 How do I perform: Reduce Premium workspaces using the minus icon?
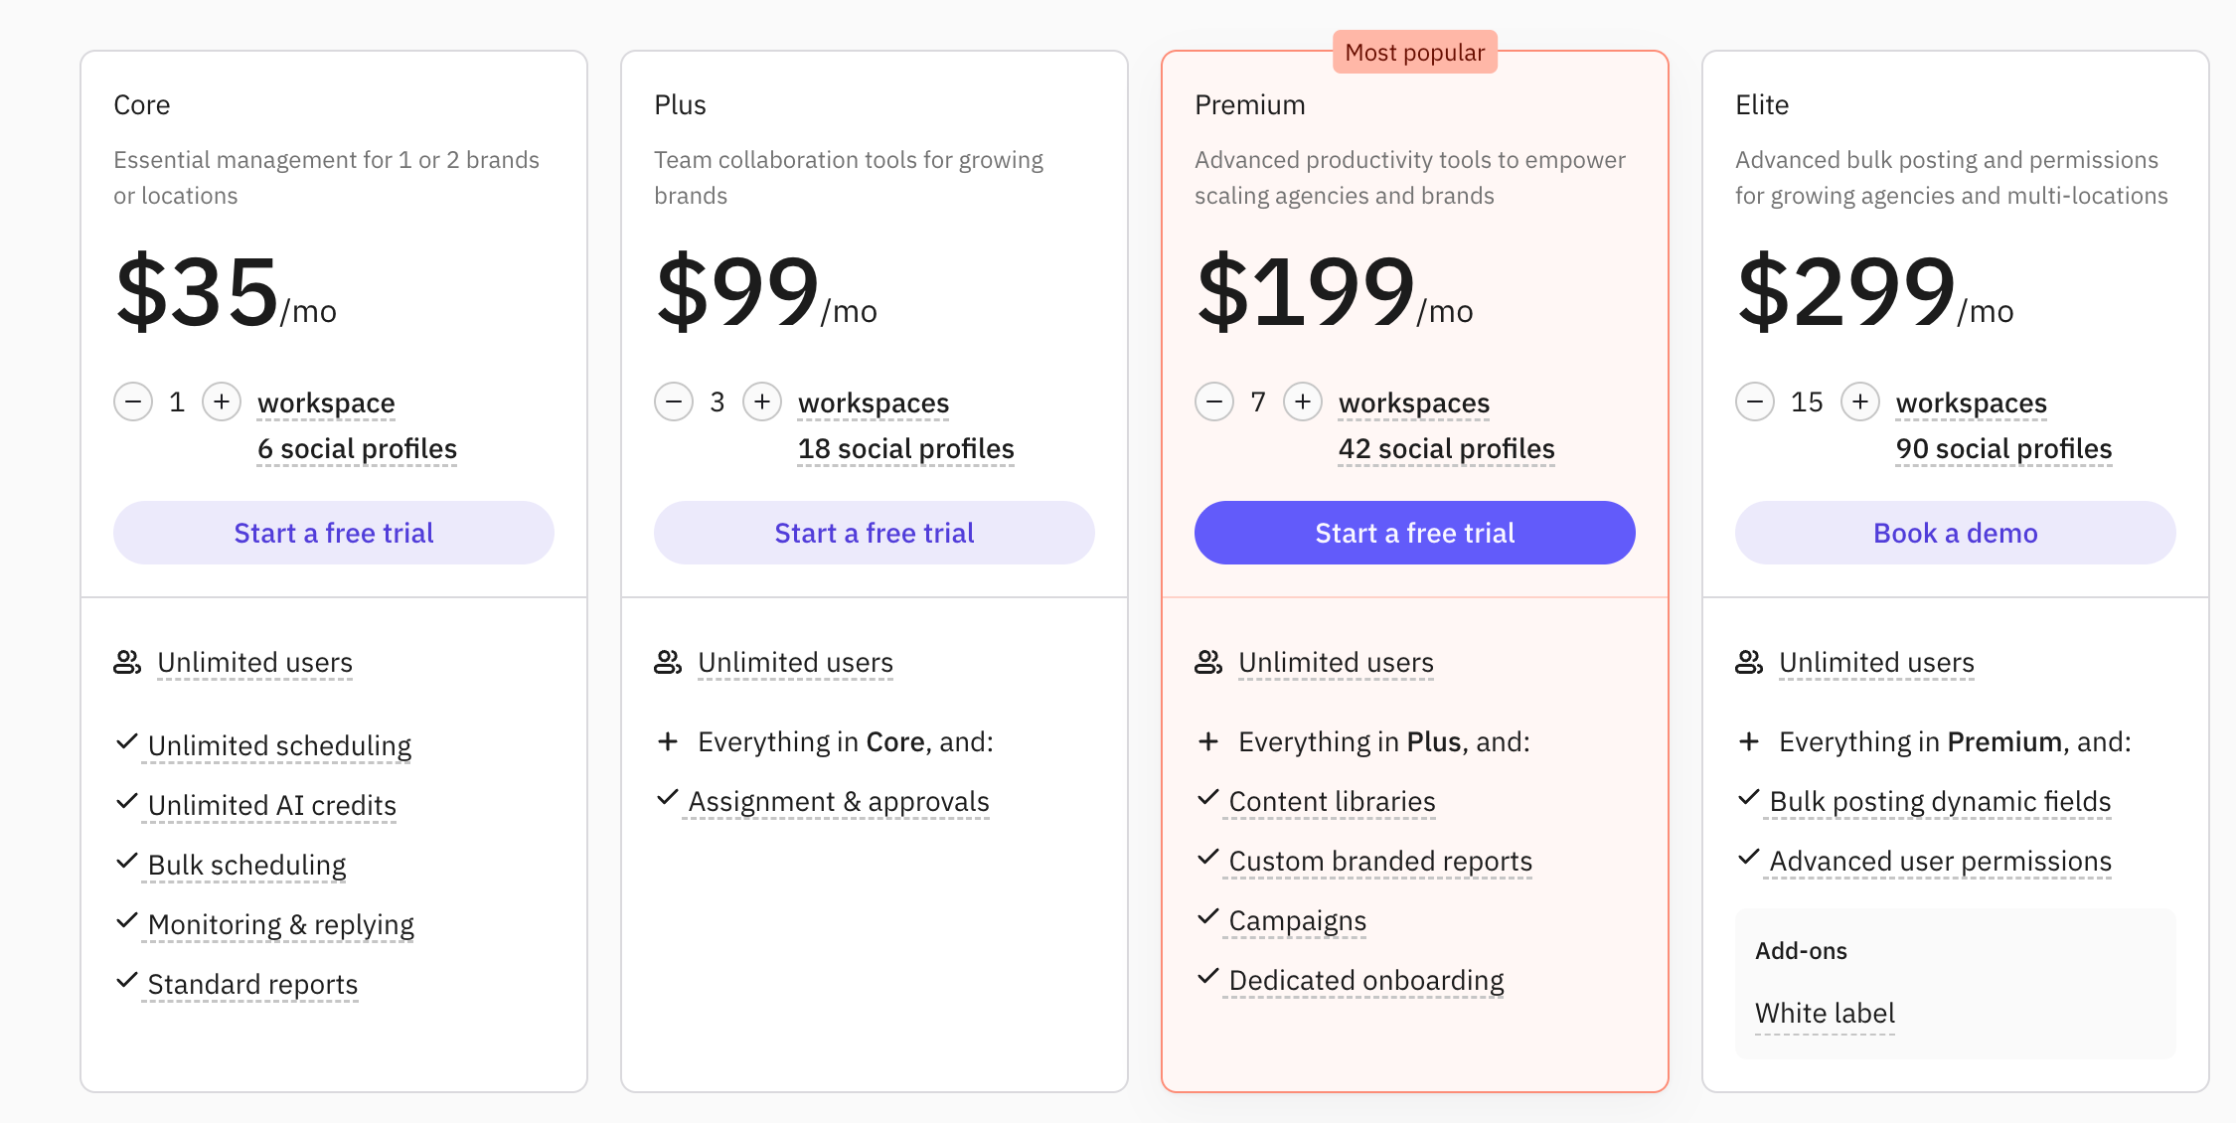click(x=1214, y=402)
